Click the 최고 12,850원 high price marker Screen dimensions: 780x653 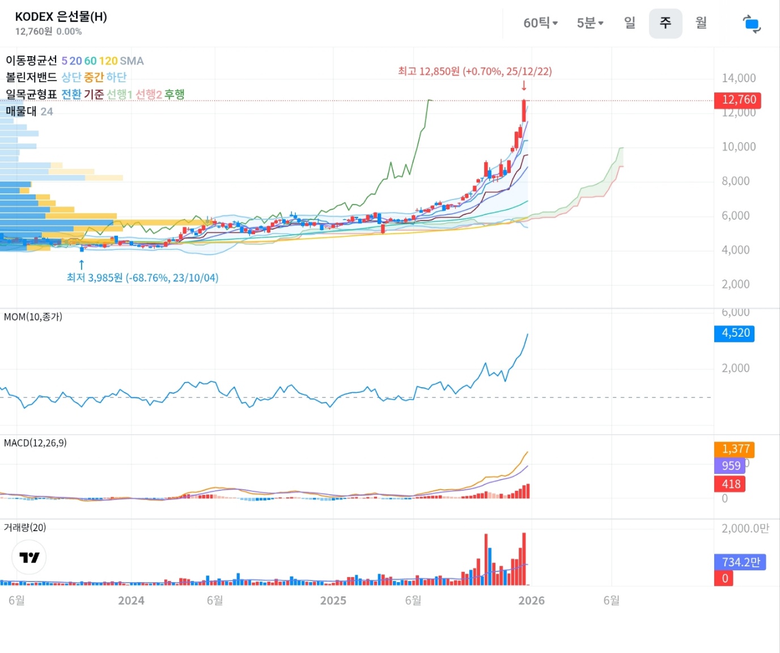tap(474, 71)
